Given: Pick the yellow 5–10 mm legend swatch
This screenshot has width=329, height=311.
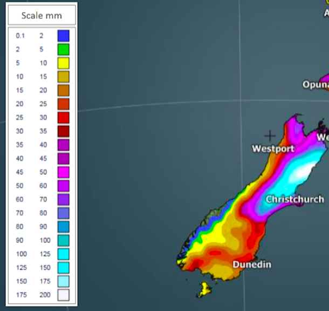Looking at the screenshot, I should [63, 63].
